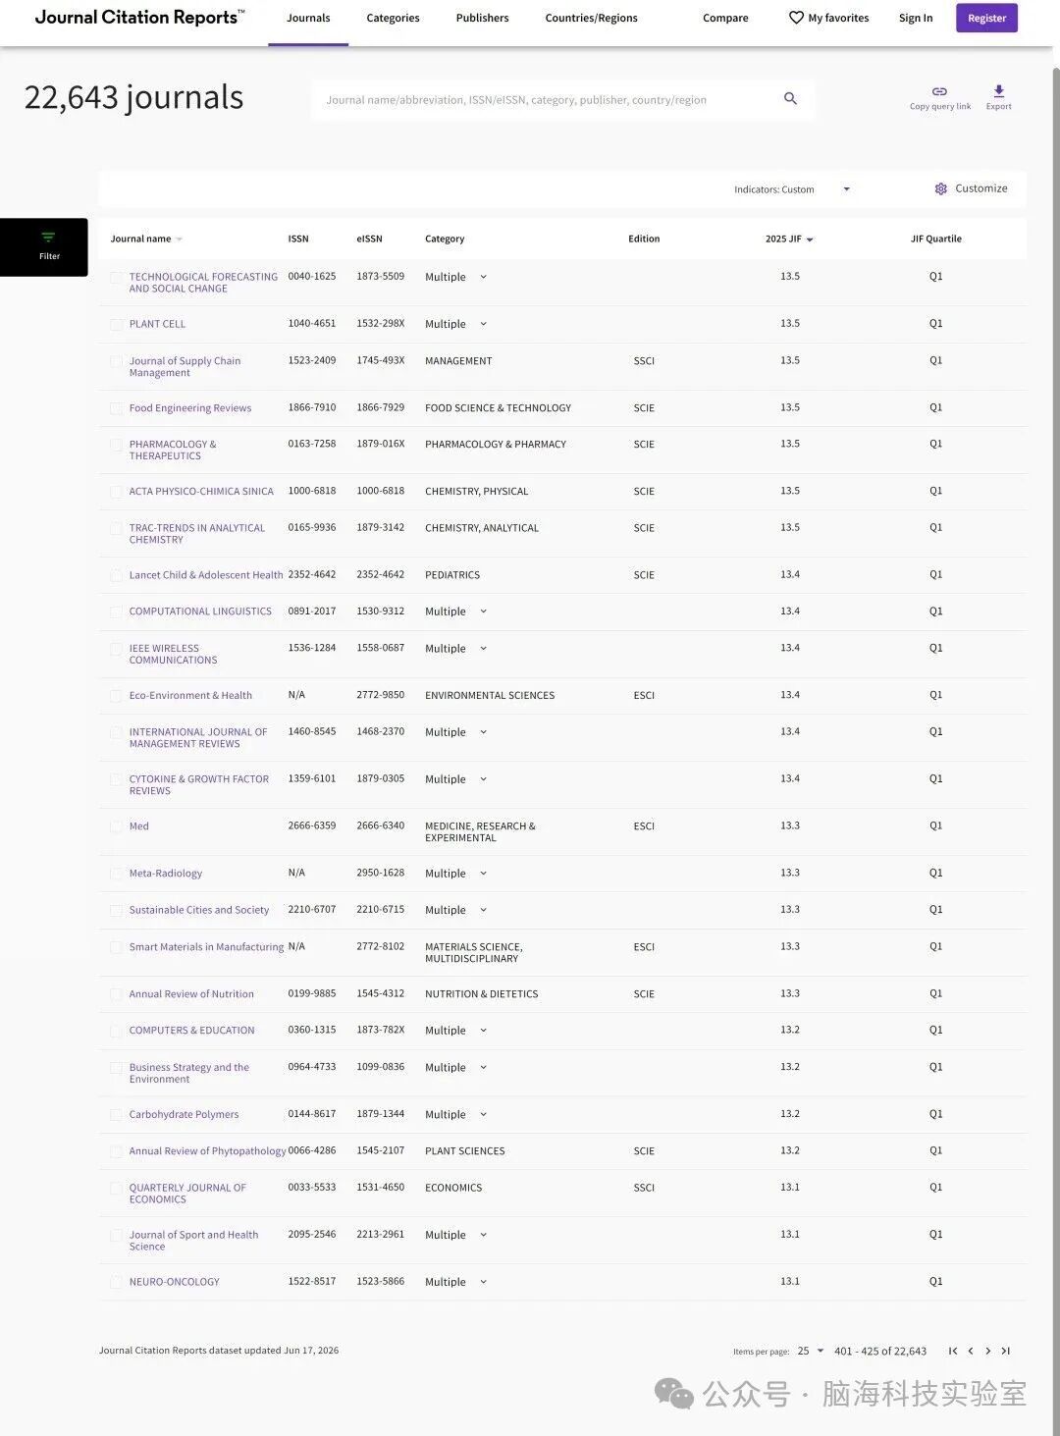Click the Category column header
This screenshot has width=1060, height=1436.
point(445,239)
